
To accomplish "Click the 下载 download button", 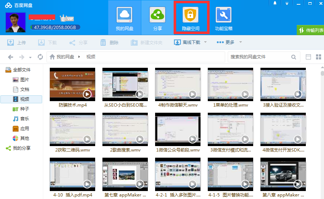I will point(48,42).
